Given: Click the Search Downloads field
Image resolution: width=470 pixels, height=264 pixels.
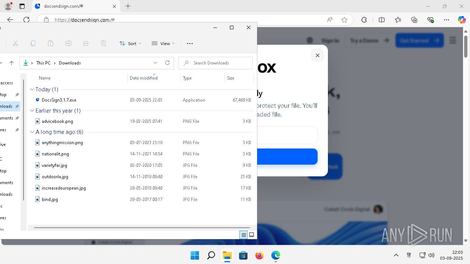Looking at the screenshot, I should pyautogui.click(x=216, y=63).
